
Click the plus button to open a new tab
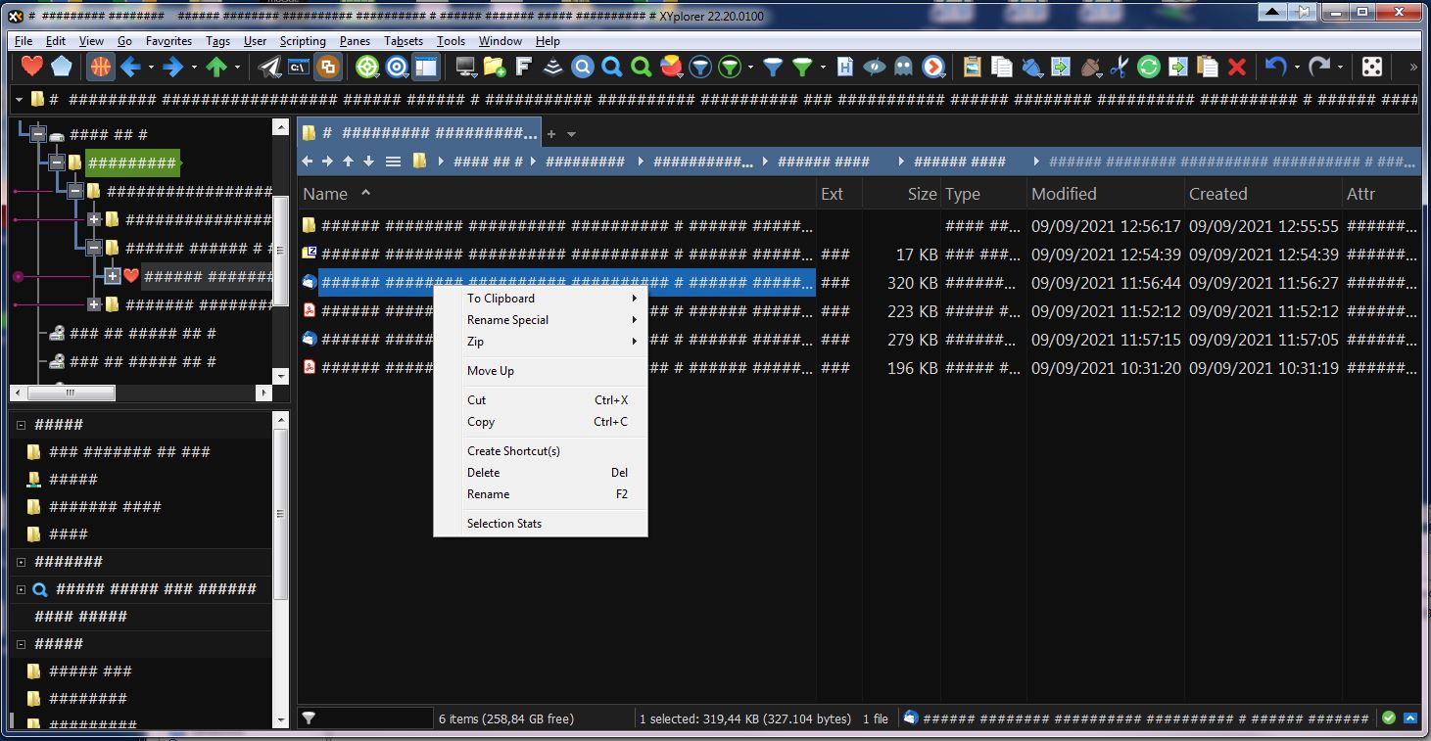tap(549, 133)
